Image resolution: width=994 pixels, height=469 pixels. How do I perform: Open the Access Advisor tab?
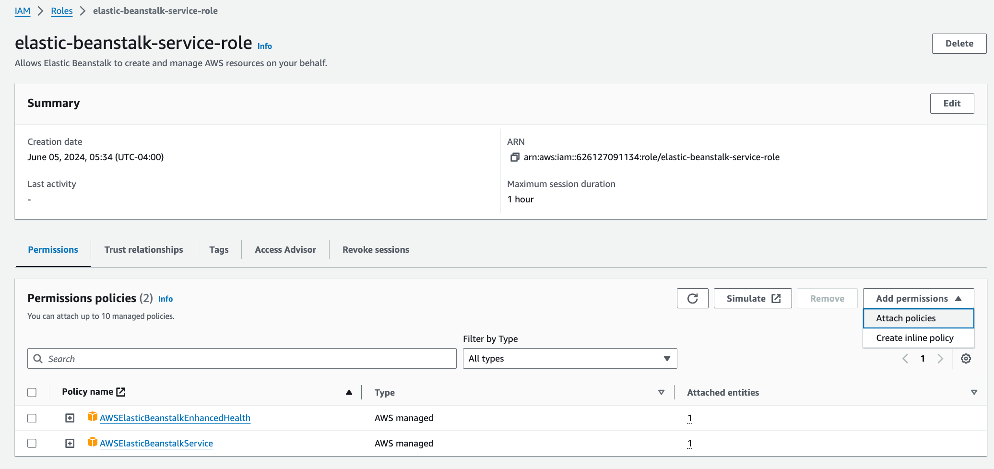[285, 250]
